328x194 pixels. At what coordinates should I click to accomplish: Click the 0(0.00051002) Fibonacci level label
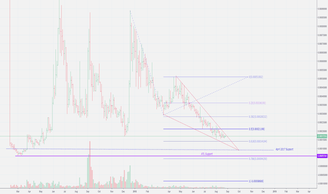[x=256, y=77]
